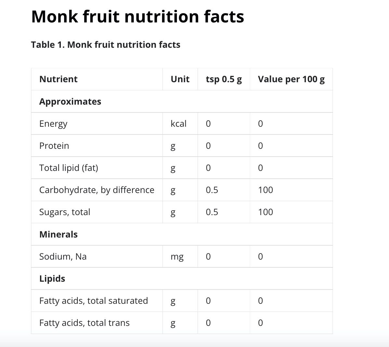Select the "Nutrient" column header
Screen dimensions: 389x347
coord(59,79)
